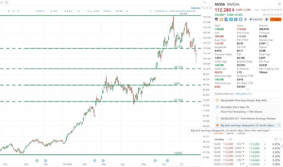Click the info icon beside Intraday
Image resolution: width=283 pixels, height=167 pixels.
(230, 139)
